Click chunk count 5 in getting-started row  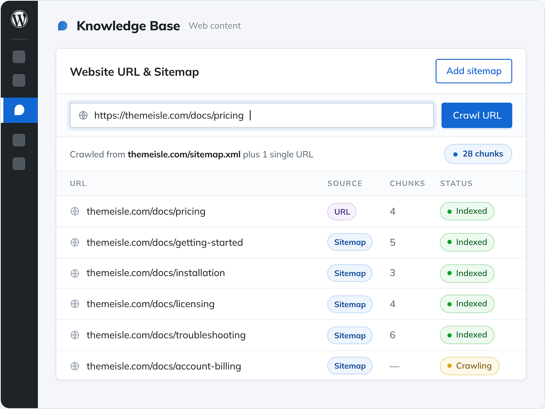393,242
